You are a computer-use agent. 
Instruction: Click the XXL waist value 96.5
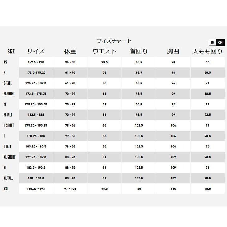click(104, 189)
